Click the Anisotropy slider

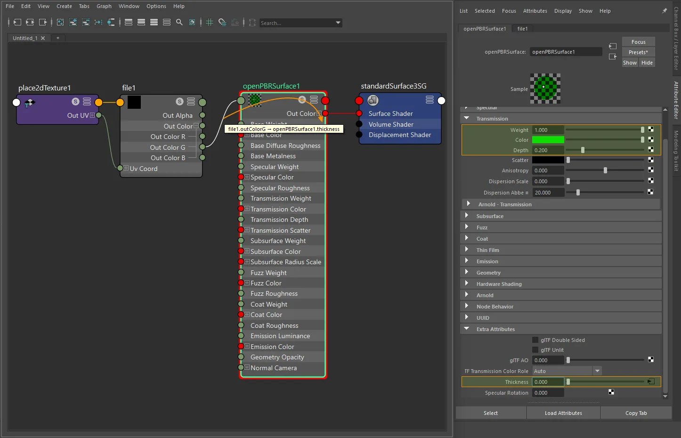click(x=605, y=170)
